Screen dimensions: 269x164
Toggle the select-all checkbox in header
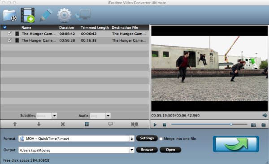5,27
